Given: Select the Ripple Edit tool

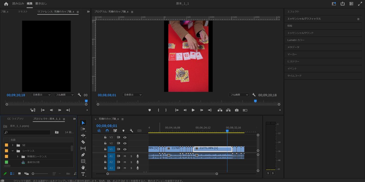Looking at the screenshot, I should (83, 135).
